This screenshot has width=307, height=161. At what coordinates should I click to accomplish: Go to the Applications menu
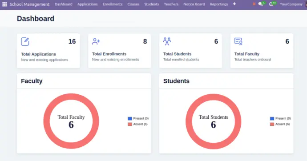click(87, 4)
